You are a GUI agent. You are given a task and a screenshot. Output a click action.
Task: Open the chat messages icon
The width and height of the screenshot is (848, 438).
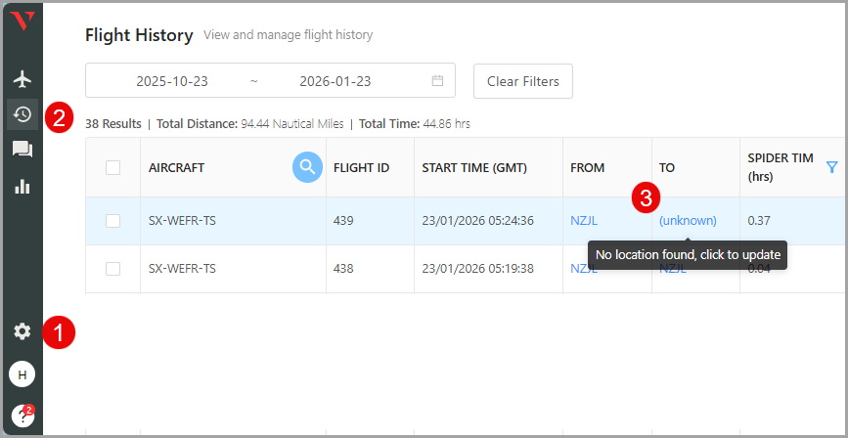tap(22, 150)
